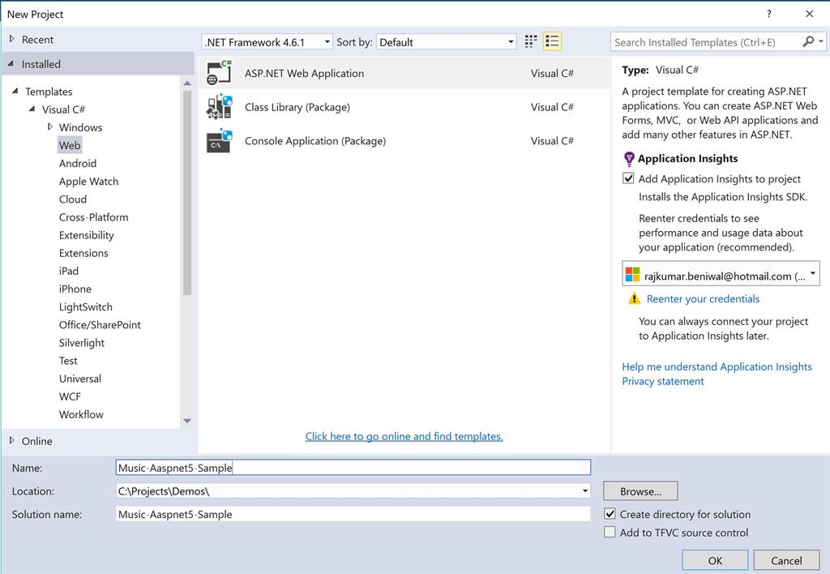Uncheck Create directory for solution
Screen dimensions: 830x574
(x=610, y=514)
